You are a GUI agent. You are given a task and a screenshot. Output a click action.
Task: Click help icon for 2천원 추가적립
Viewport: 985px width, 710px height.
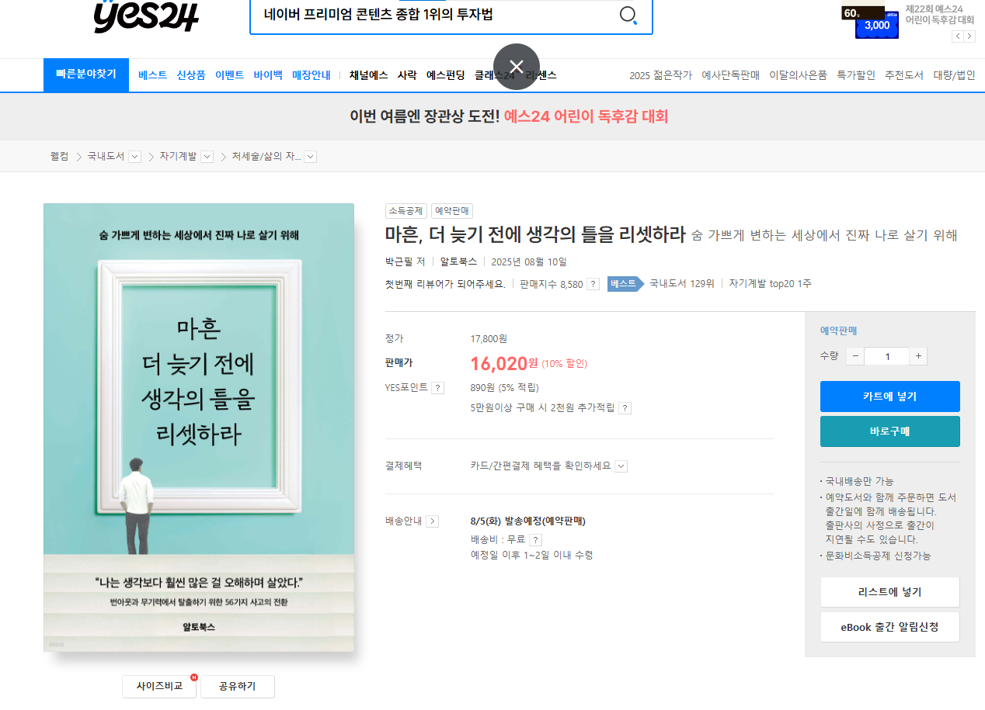pos(625,407)
